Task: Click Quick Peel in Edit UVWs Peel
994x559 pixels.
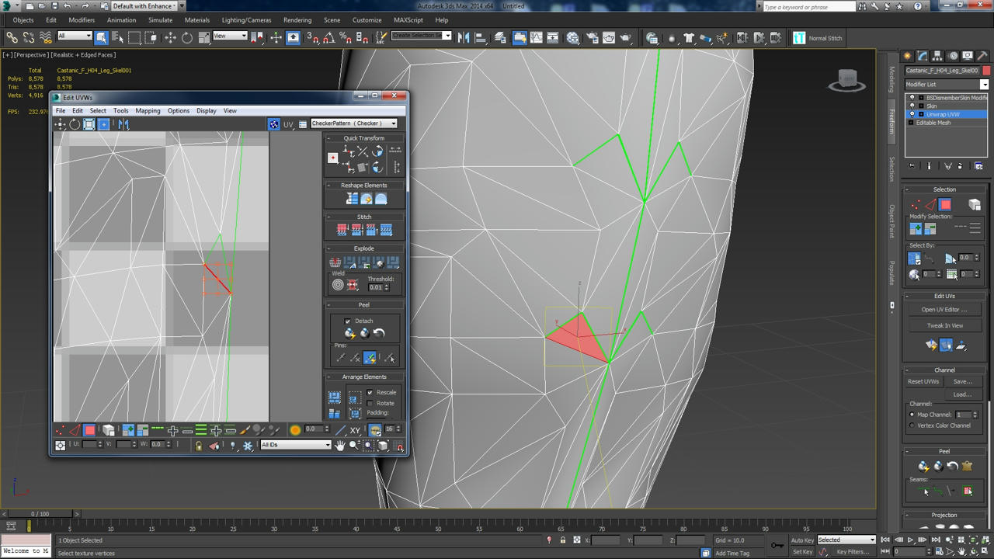Action: click(x=350, y=333)
